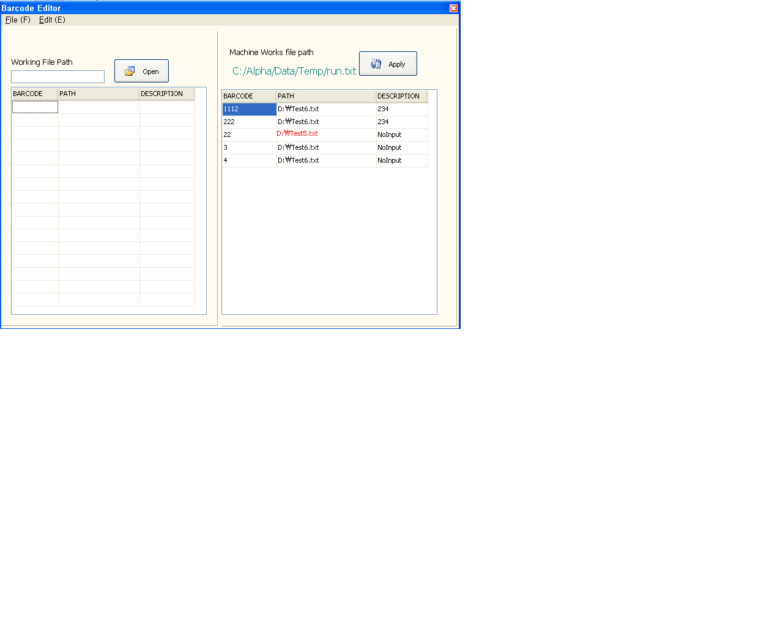Select first empty barcode cell in left table
The image size is (783, 626).
point(35,107)
